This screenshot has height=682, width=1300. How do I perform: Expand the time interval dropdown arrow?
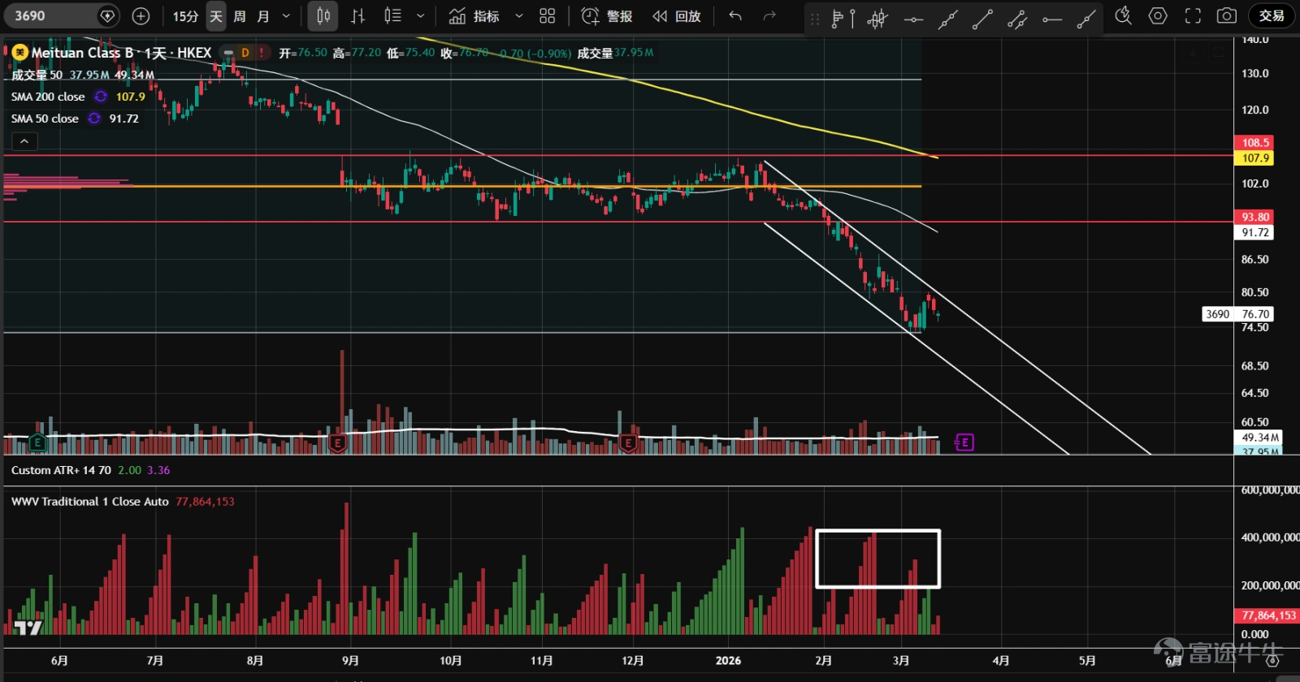(x=286, y=15)
